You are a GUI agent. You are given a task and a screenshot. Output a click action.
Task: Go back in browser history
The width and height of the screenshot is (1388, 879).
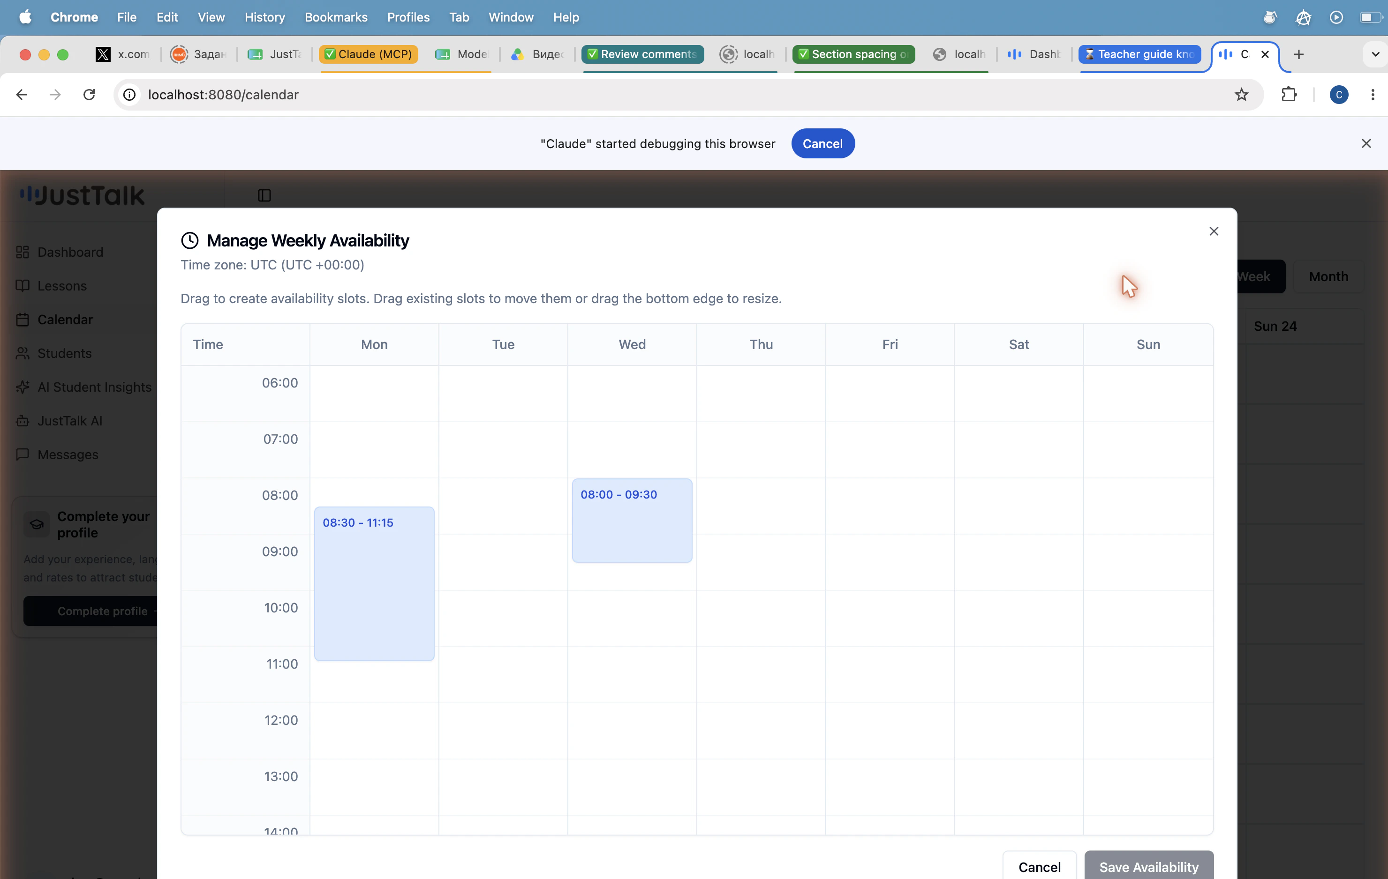22,95
